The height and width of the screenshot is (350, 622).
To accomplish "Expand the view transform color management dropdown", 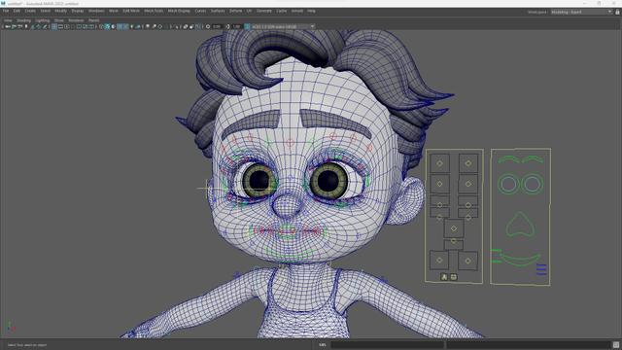I will coord(281,26).
